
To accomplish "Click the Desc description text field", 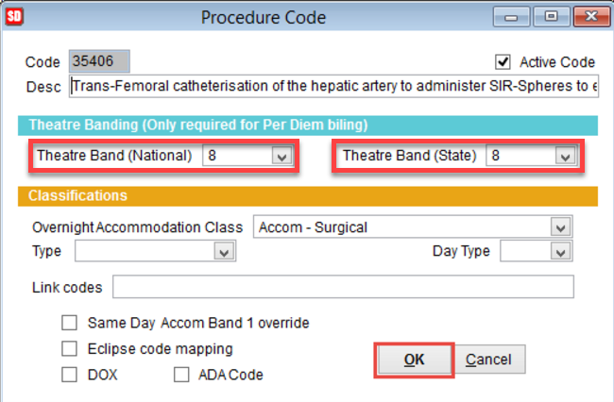I will pos(333,86).
